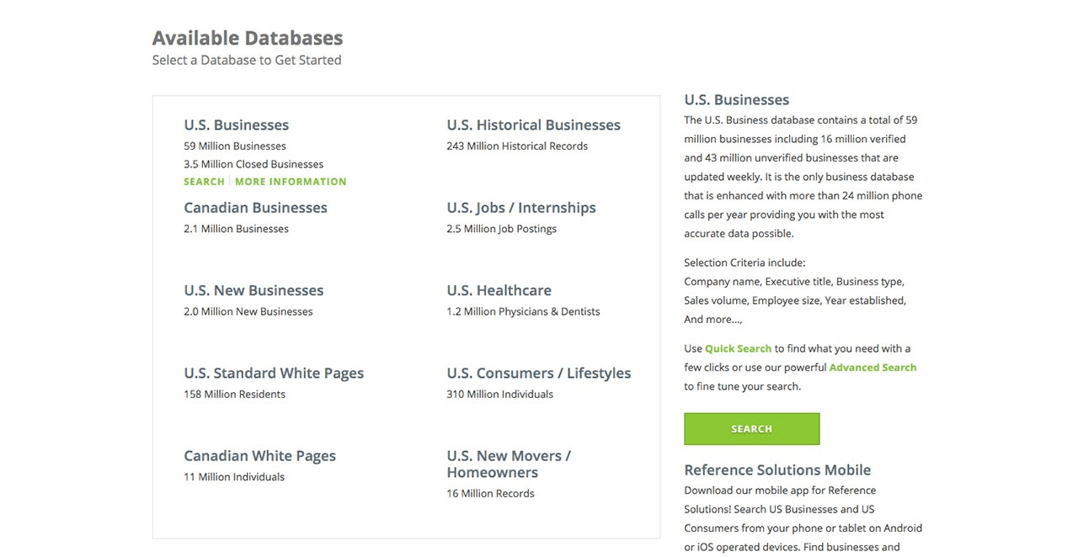The image size is (1078, 557).
Task: Open MORE INFORMATION for U.S. Businesses
Action: [x=291, y=182]
